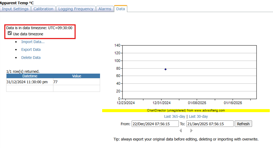Choose the Delete Data link

[31, 58]
